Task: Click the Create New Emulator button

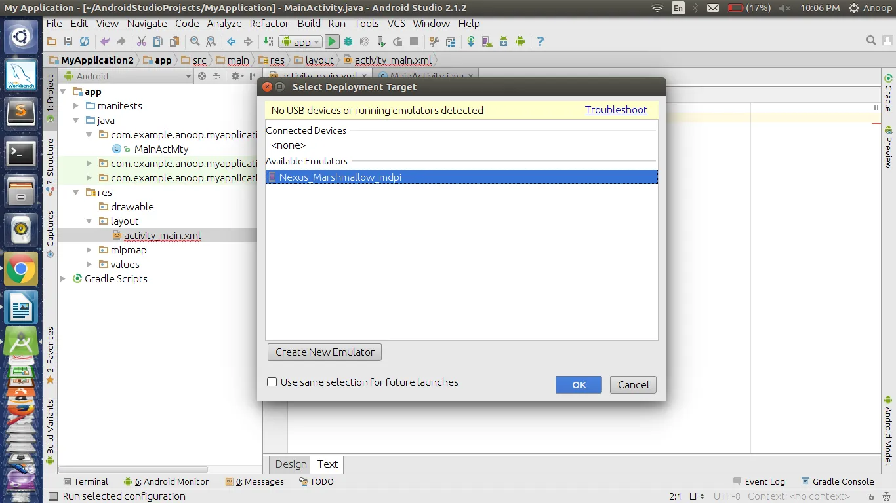Action: click(325, 352)
